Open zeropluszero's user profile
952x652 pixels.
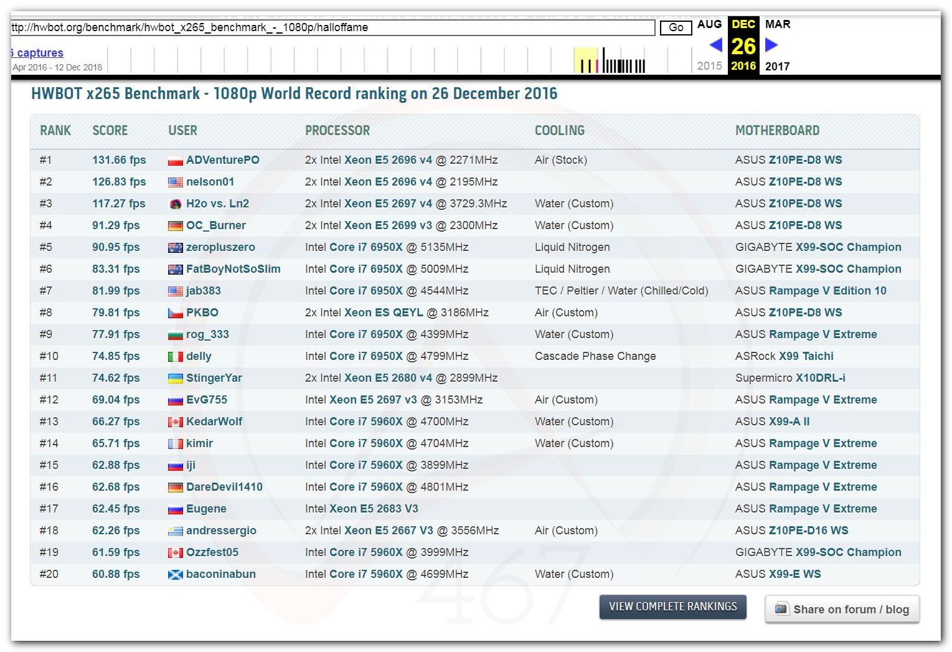(220, 247)
